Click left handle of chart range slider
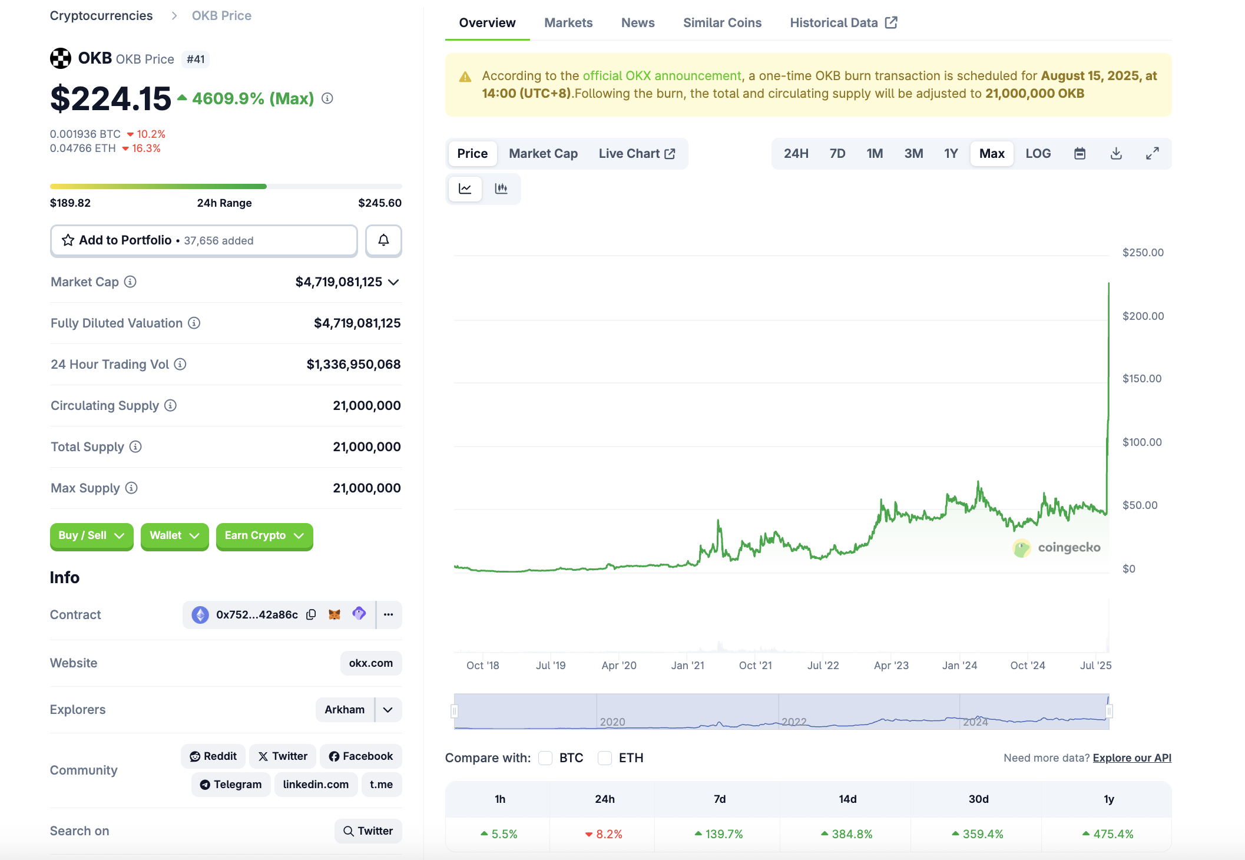The image size is (1245, 860). click(x=455, y=712)
